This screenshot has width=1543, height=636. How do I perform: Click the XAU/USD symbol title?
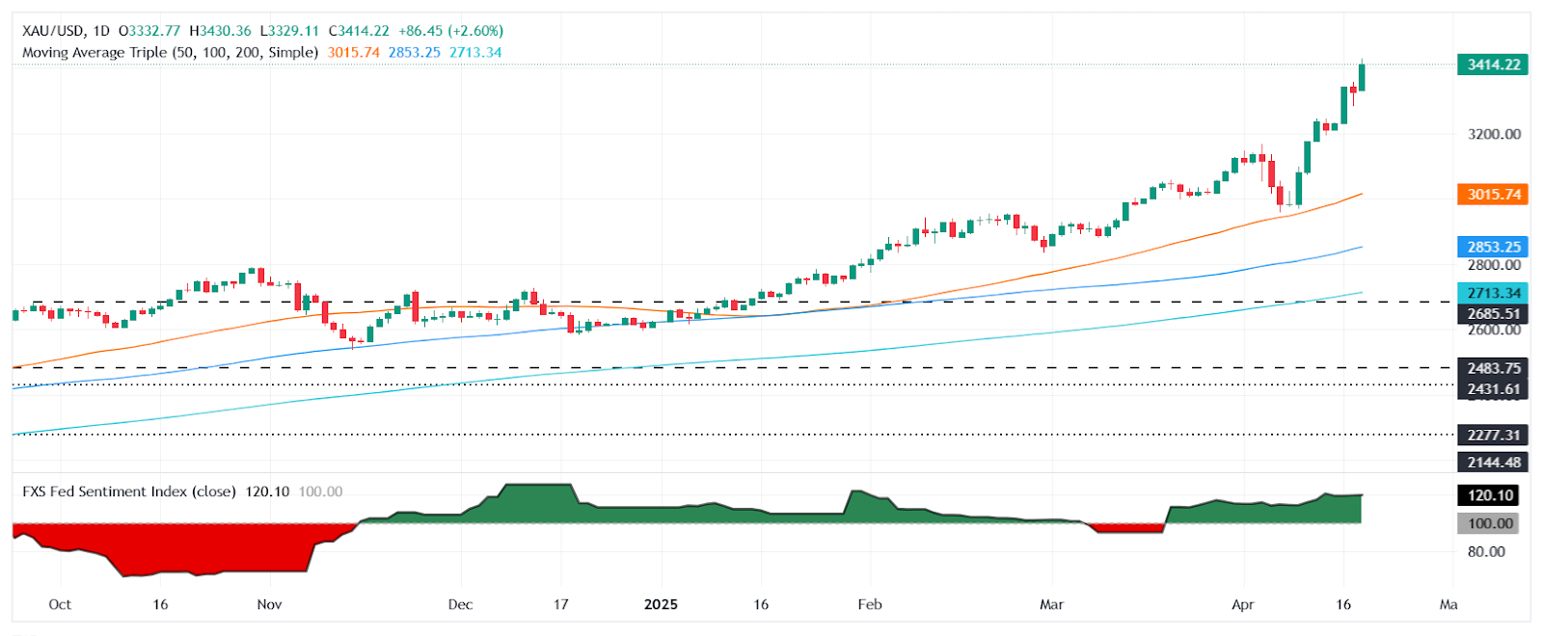[53, 31]
